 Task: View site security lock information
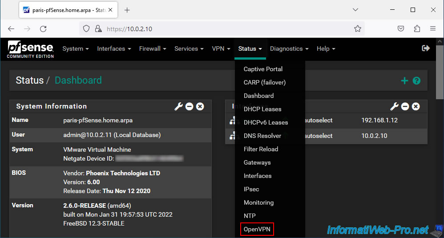coord(98,29)
